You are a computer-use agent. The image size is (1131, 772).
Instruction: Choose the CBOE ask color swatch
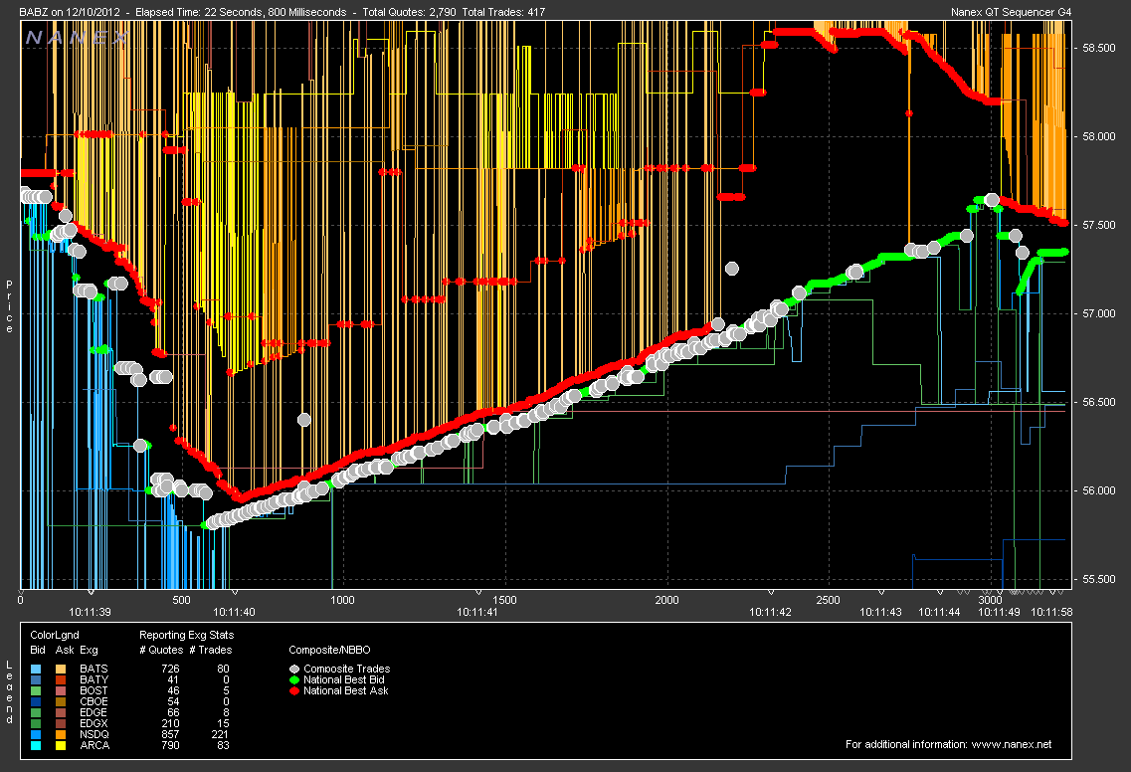(x=61, y=701)
